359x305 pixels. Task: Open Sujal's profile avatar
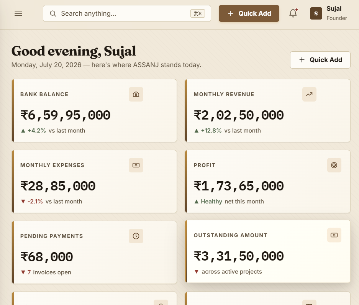[x=316, y=13]
